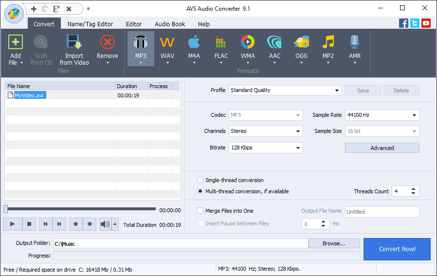
Task: Select Multi-thread conversion radio button
Action: [x=200, y=191]
